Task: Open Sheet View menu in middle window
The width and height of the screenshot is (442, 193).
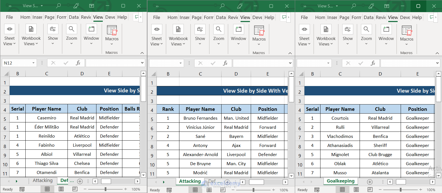Action: [157, 36]
